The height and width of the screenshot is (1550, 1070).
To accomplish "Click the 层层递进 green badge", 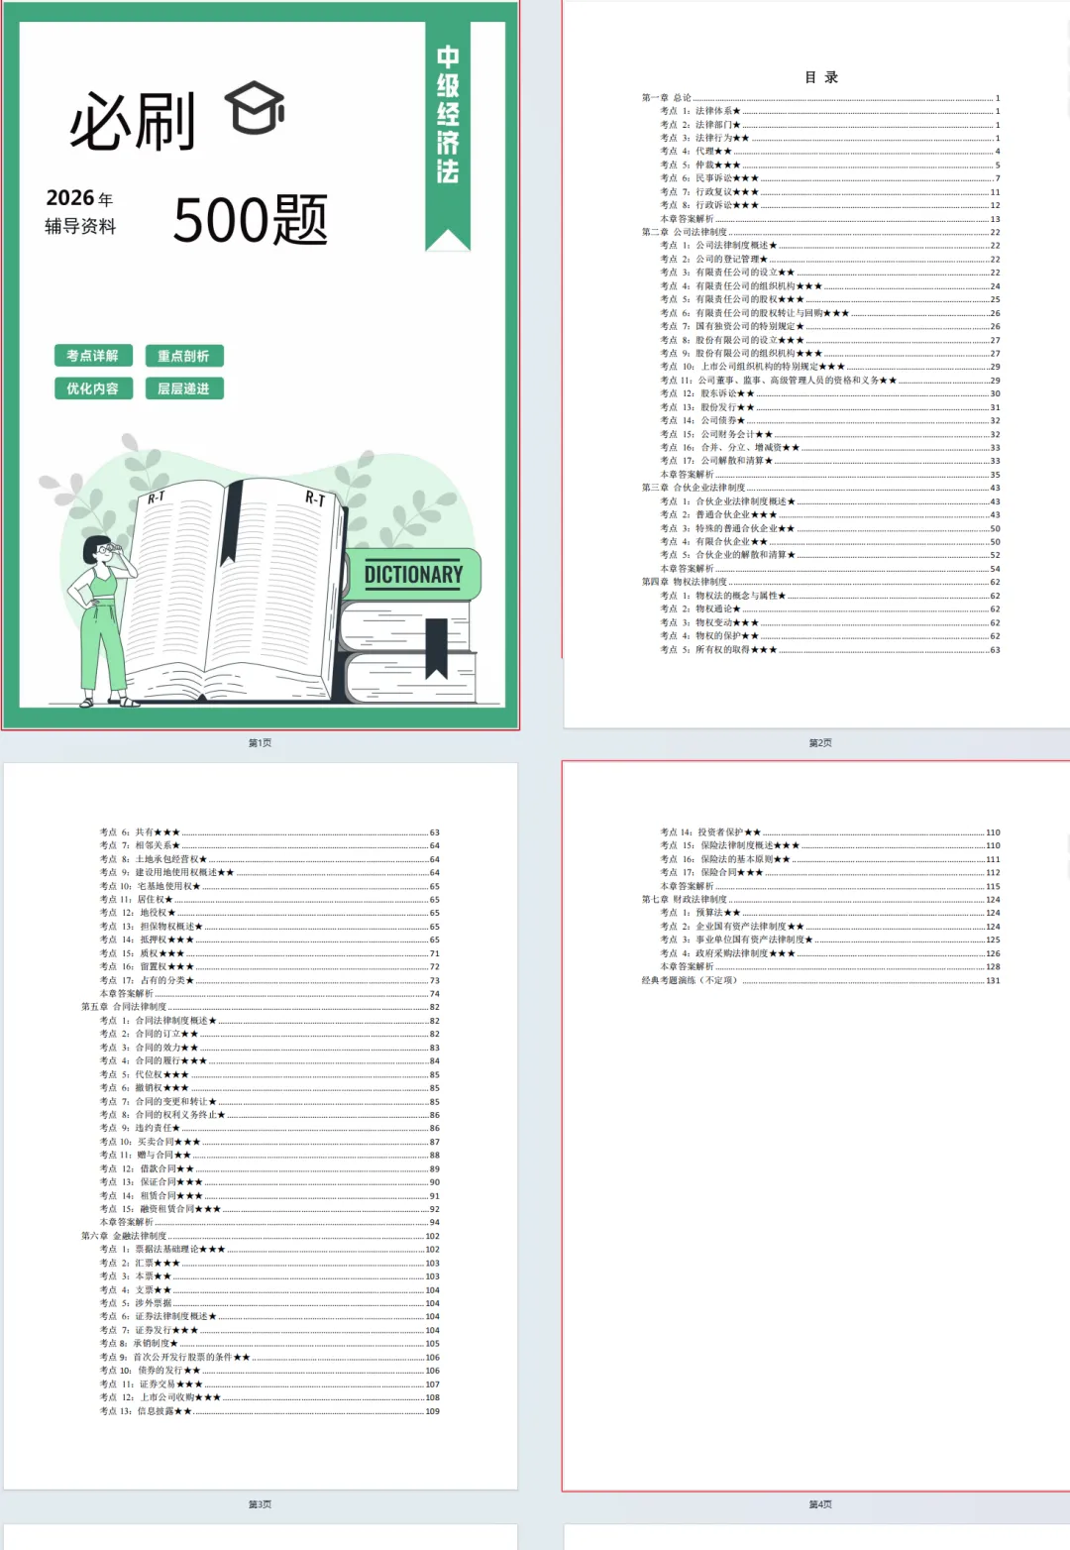I will click(183, 388).
